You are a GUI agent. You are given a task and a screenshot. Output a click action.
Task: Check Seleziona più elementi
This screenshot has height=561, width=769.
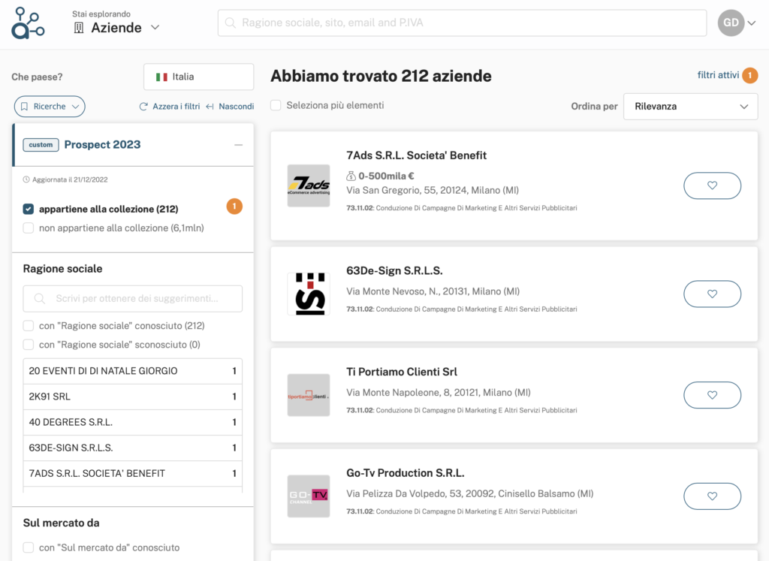pyautogui.click(x=276, y=105)
